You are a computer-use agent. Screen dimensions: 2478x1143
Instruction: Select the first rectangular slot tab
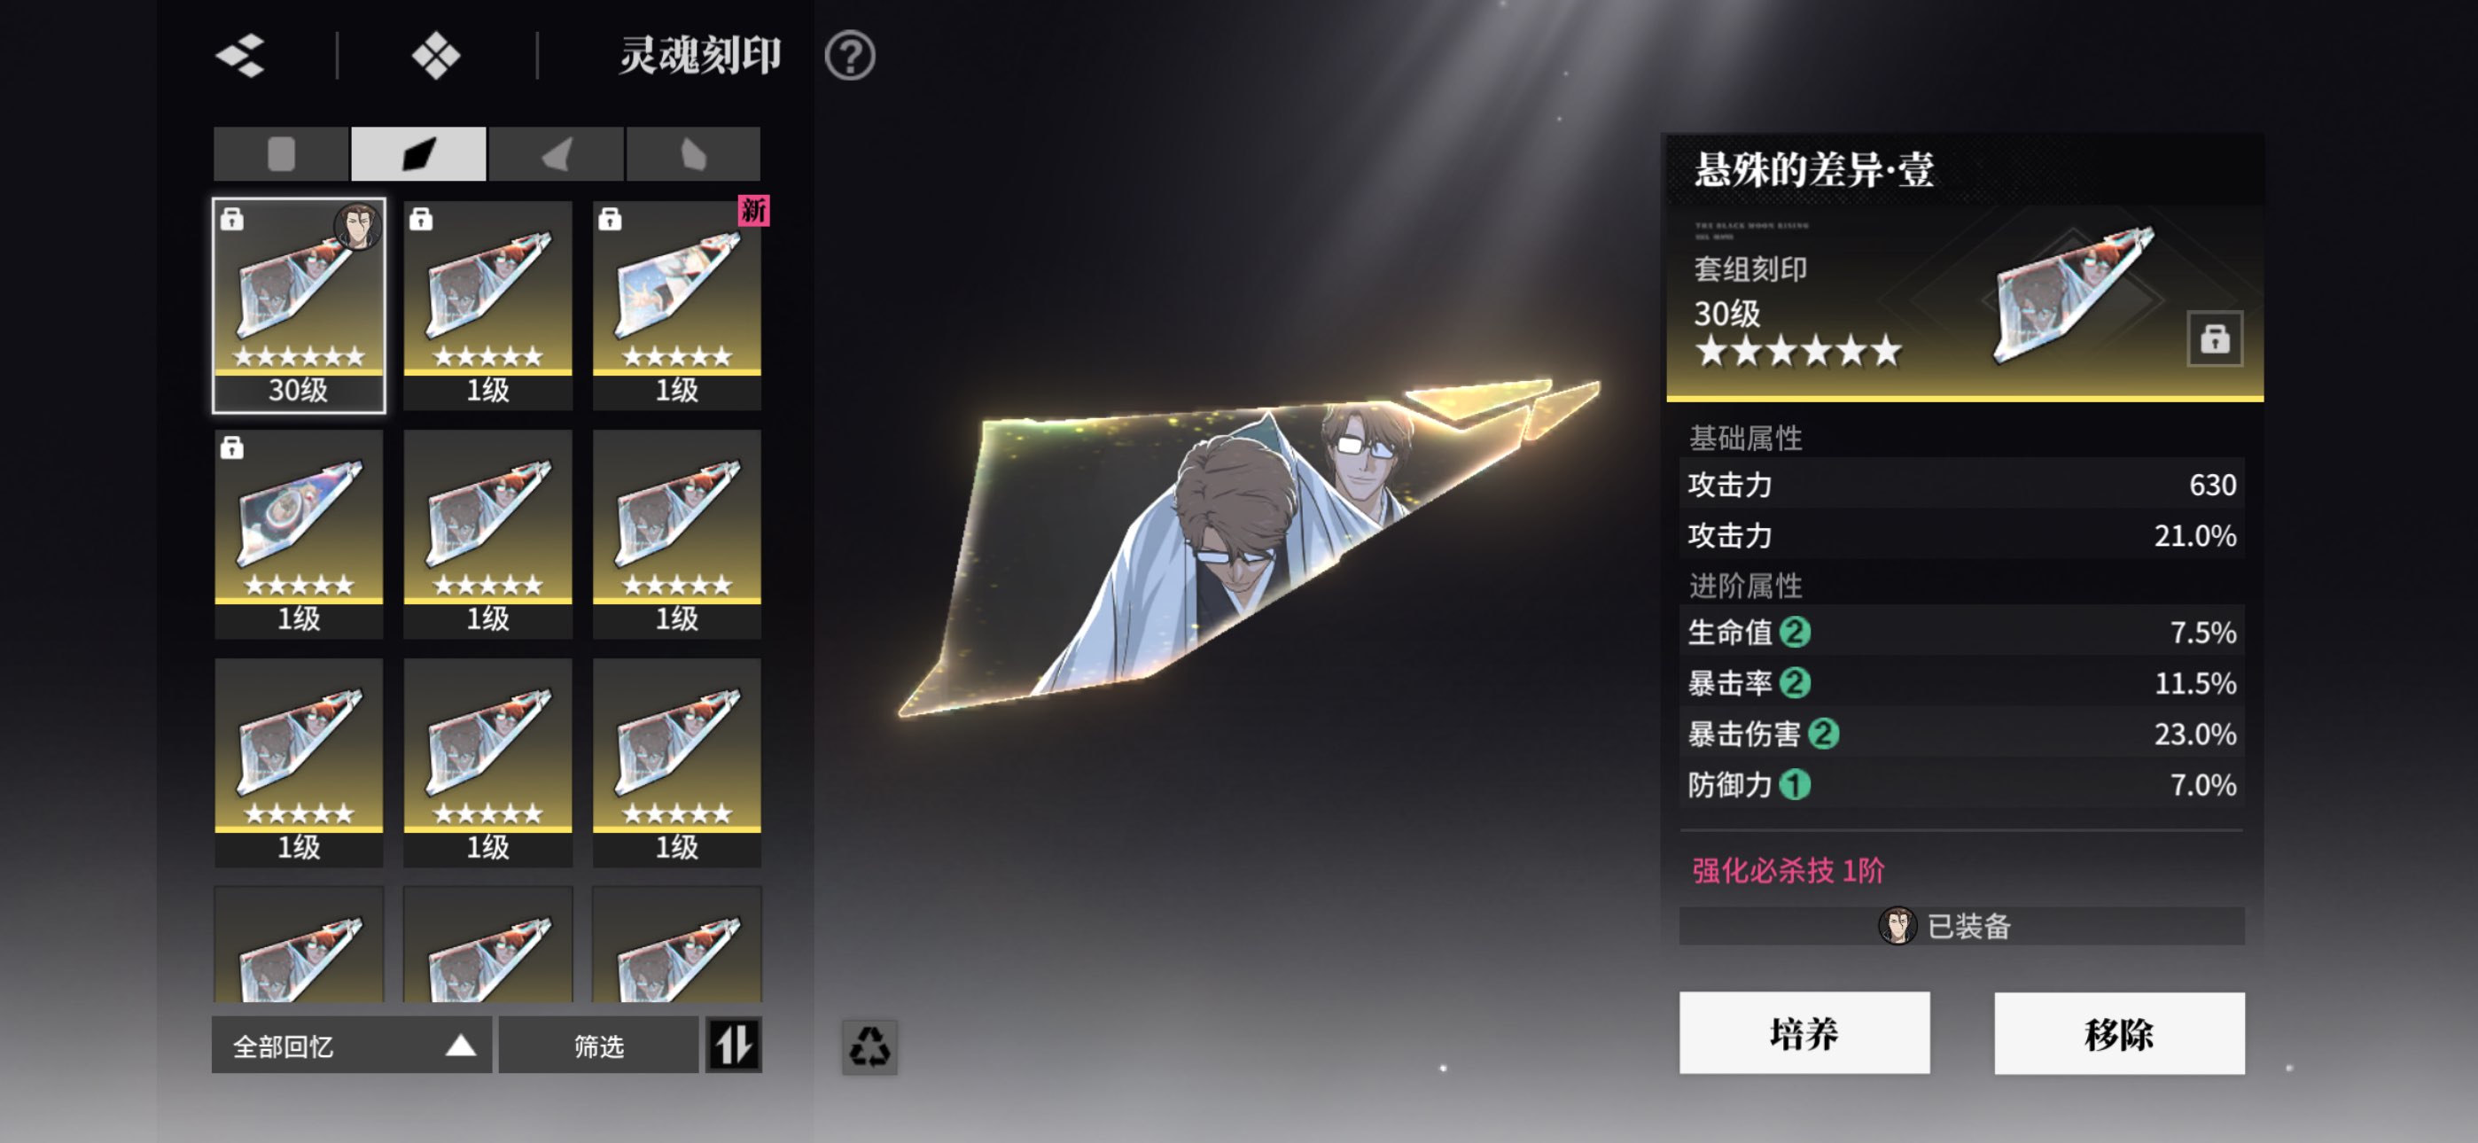(x=281, y=154)
